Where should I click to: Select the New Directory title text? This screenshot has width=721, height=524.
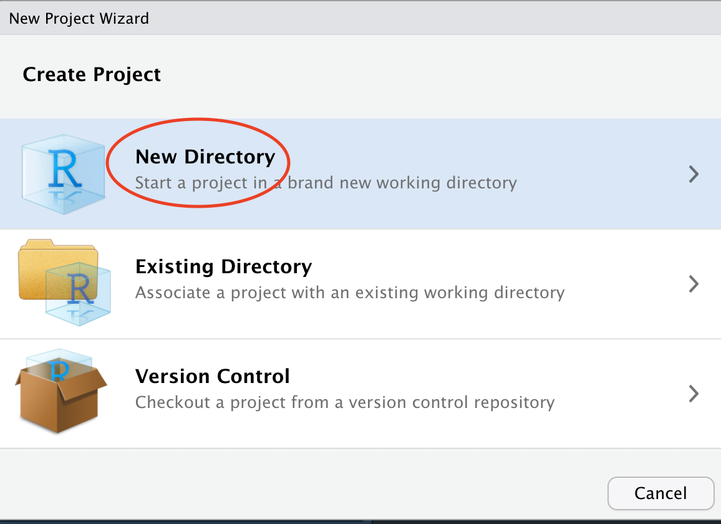(x=205, y=157)
